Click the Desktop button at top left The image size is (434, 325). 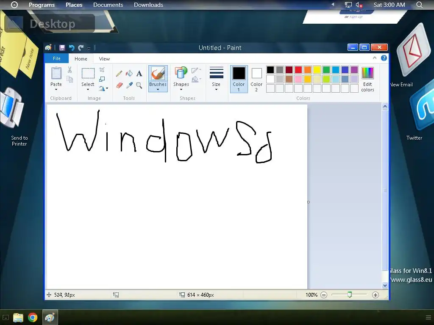click(50, 24)
